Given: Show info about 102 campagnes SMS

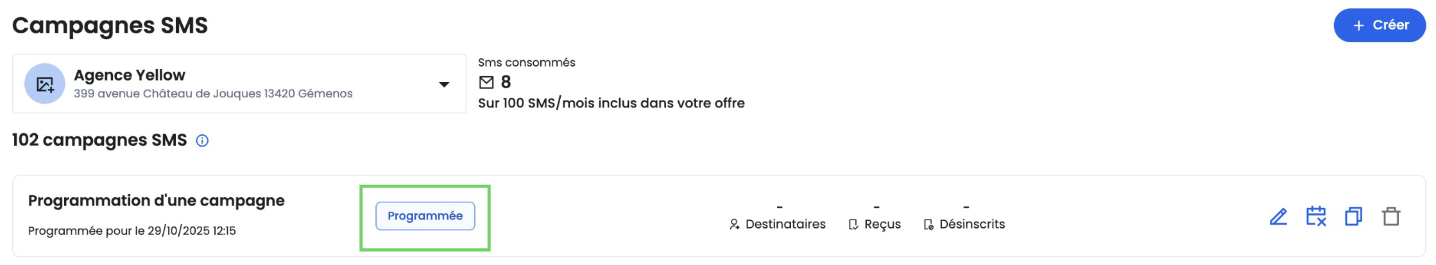Looking at the screenshot, I should coord(202,141).
